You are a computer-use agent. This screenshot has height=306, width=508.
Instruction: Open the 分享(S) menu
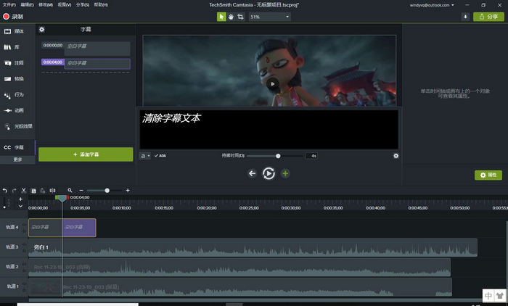[83, 5]
